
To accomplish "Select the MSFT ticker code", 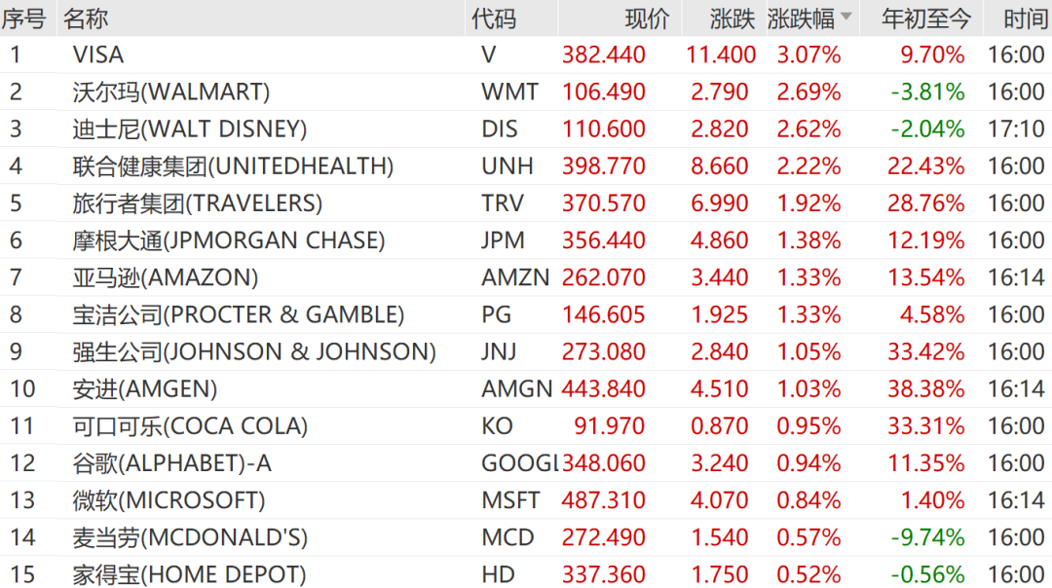I will [x=510, y=500].
